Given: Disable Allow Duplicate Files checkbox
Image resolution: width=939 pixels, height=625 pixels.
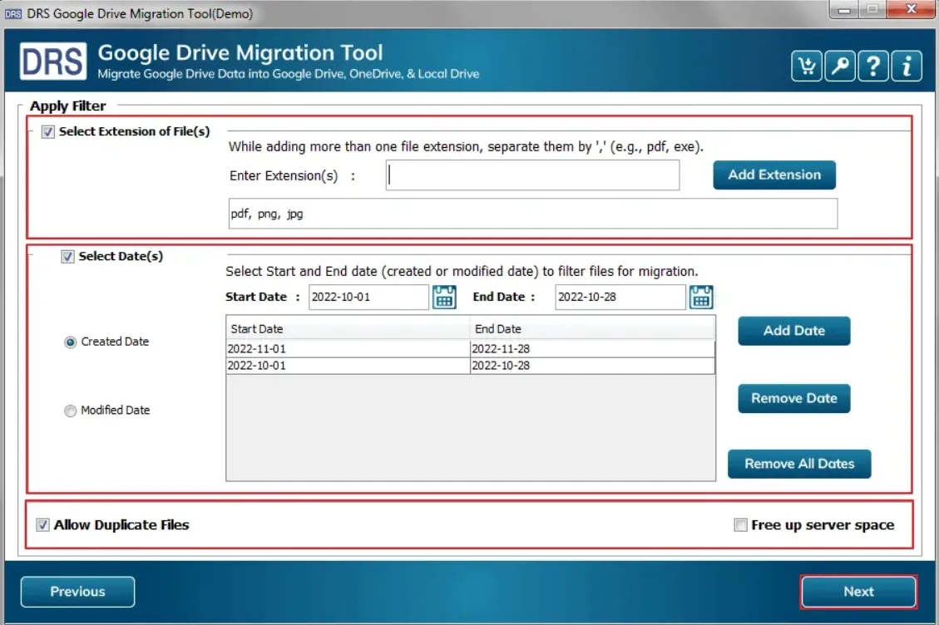Looking at the screenshot, I should (x=42, y=525).
